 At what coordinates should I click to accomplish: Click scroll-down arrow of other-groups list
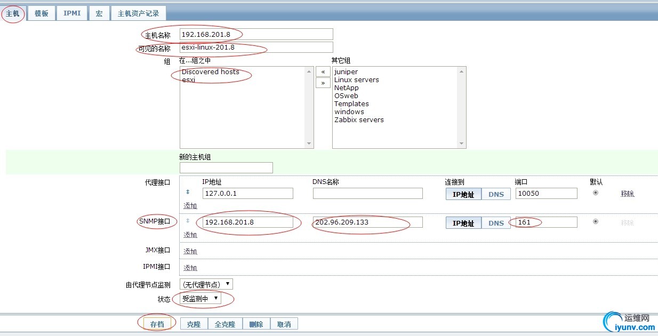pyautogui.click(x=461, y=143)
